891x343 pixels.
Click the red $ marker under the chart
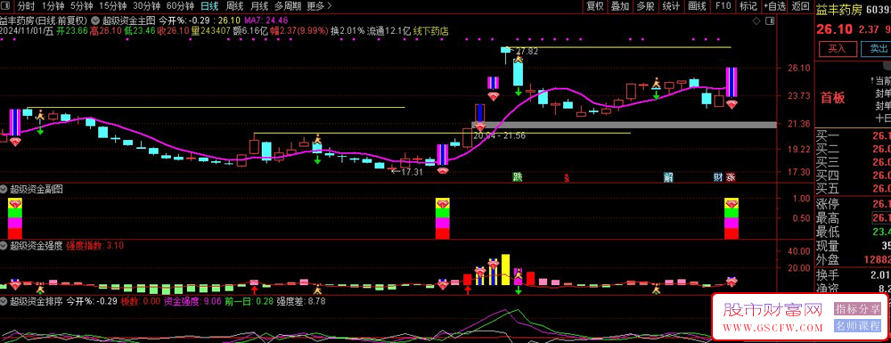coord(566,177)
